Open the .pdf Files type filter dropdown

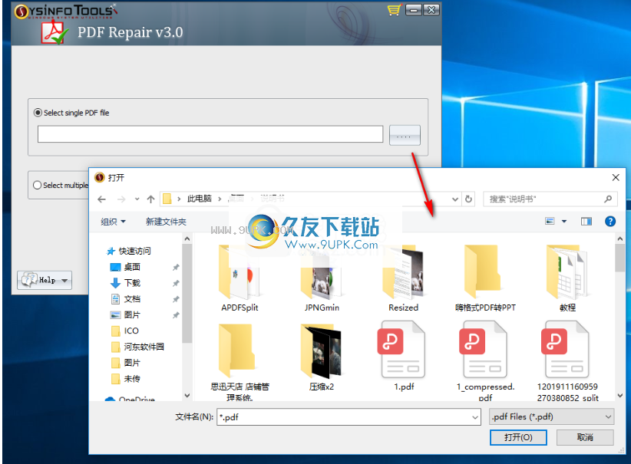coord(551,417)
